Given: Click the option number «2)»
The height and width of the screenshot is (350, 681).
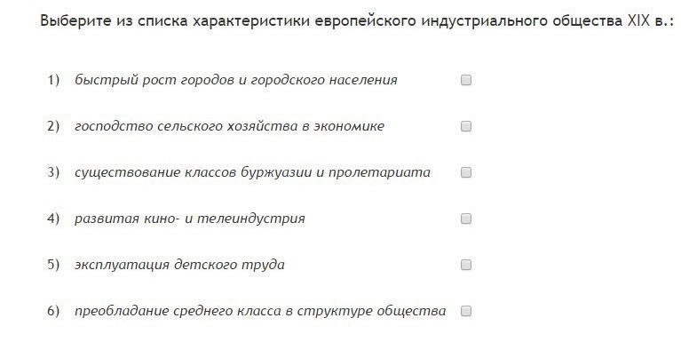Looking at the screenshot, I should click(x=53, y=126).
